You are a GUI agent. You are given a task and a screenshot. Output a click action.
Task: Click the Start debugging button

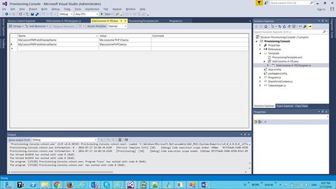click(x=107, y=14)
